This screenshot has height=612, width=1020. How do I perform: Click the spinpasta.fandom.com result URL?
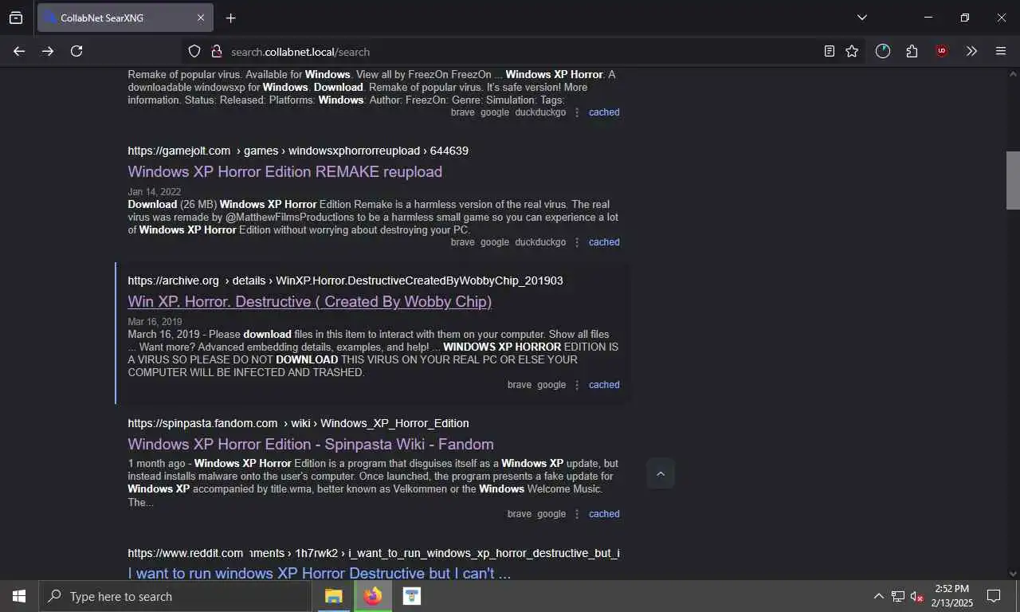[298, 423]
